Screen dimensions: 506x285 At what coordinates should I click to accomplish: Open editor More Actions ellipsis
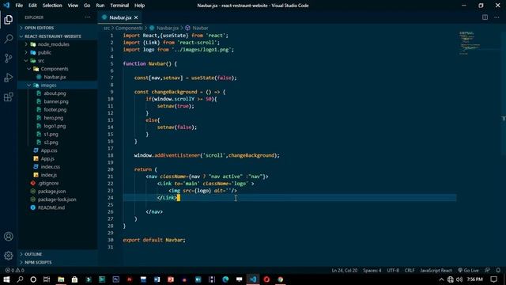coord(497,17)
